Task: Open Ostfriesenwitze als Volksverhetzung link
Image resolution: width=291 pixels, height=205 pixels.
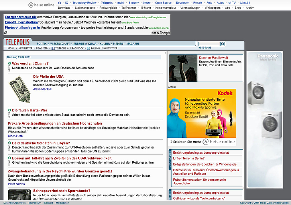Action: [x=199, y=198]
